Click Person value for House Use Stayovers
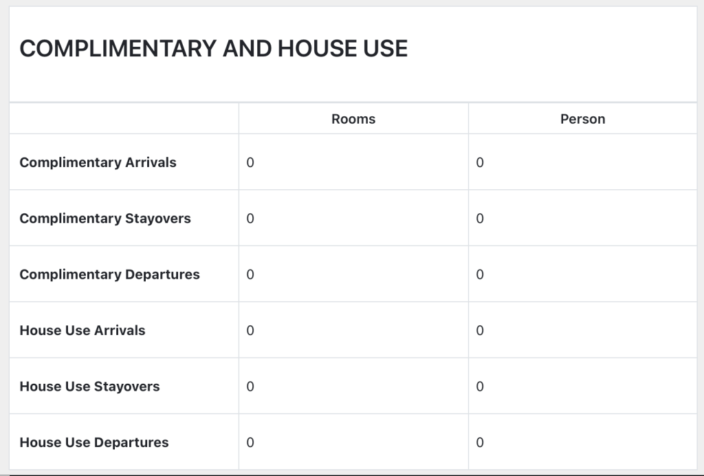 point(480,387)
